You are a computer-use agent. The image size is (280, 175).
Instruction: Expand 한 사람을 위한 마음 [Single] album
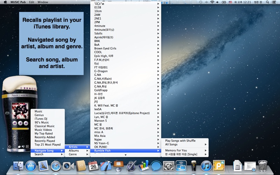185,154
